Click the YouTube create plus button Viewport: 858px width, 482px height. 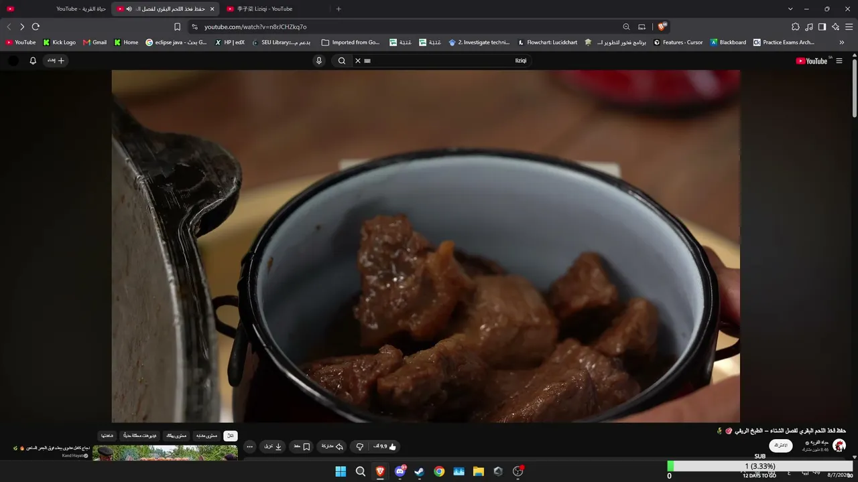click(56, 60)
